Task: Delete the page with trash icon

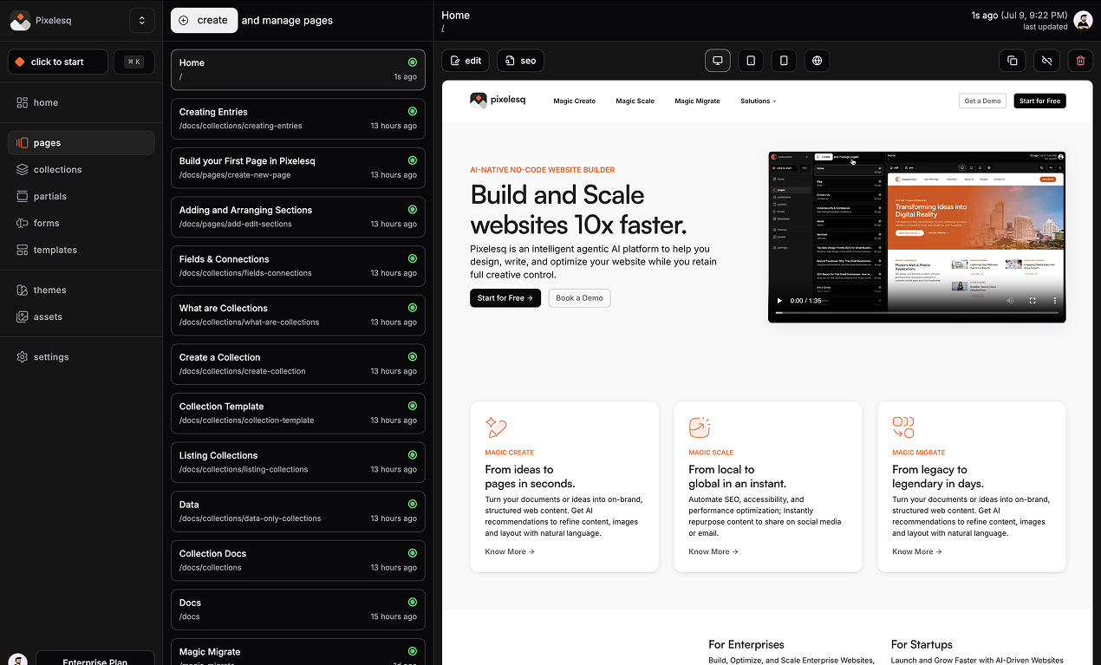Action: [1080, 61]
